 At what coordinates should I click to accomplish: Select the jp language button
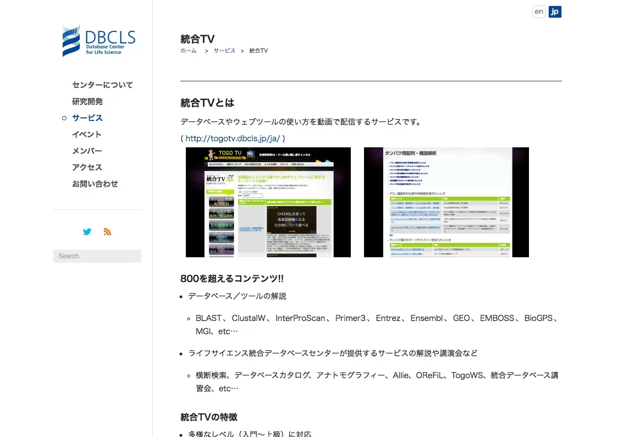pyautogui.click(x=555, y=12)
